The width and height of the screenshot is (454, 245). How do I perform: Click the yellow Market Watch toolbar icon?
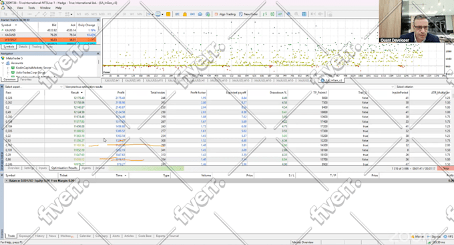(x=168, y=14)
